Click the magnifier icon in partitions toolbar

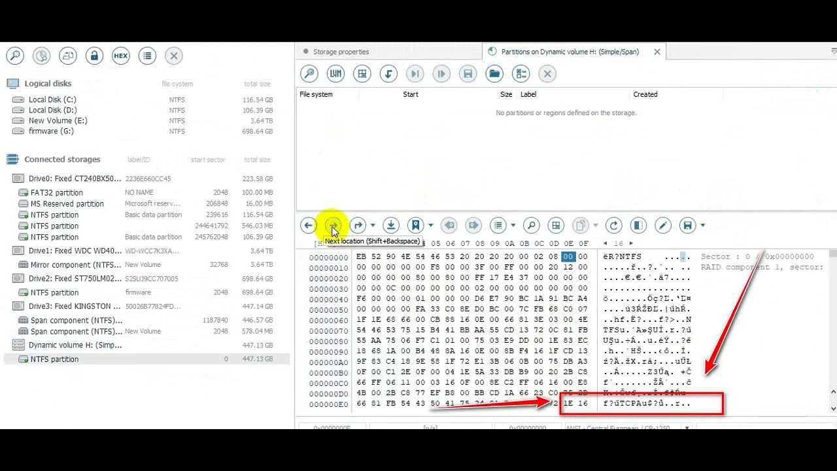[309, 74]
